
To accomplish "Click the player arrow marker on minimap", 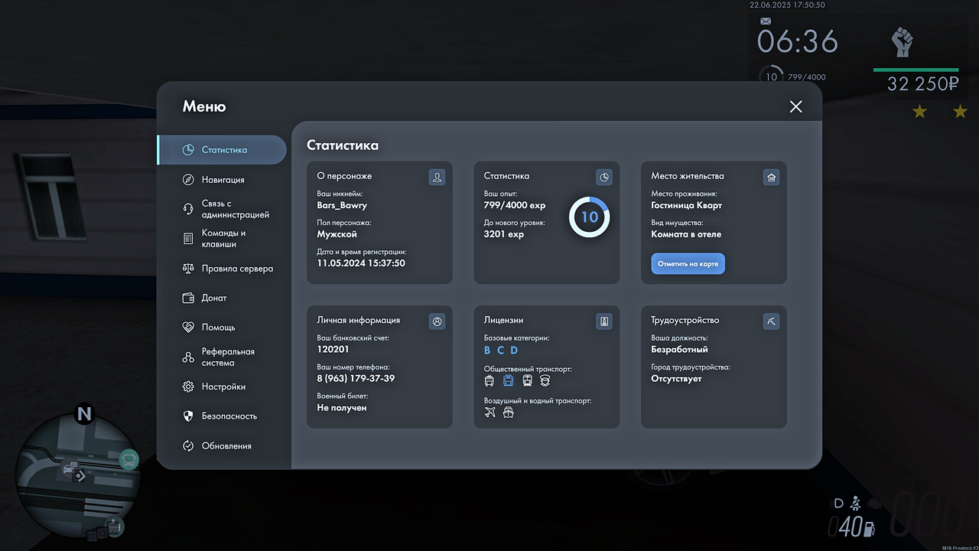I will 80,475.
